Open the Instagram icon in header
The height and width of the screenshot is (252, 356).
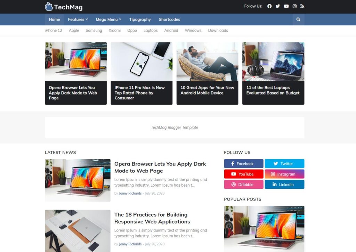(294, 6)
